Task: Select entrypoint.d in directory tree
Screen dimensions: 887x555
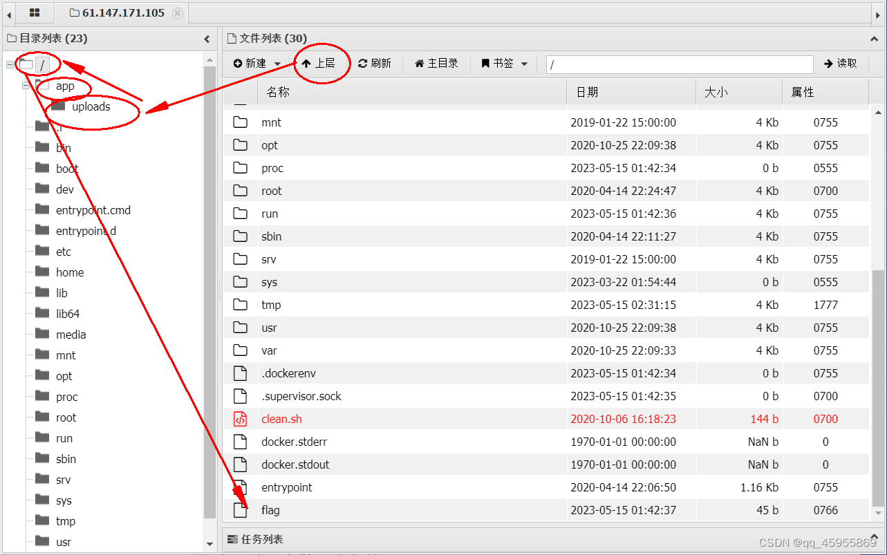Action: tap(86, 231)
